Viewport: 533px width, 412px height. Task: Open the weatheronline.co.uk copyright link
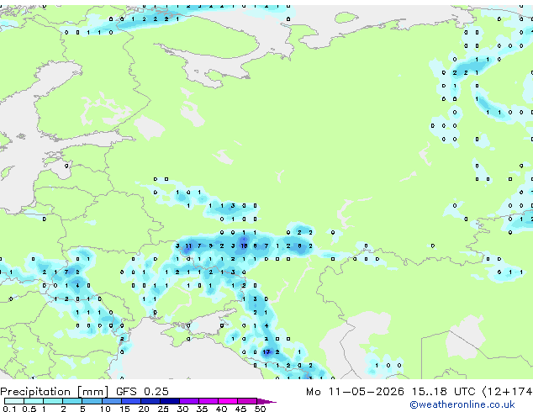pos(462,404)
